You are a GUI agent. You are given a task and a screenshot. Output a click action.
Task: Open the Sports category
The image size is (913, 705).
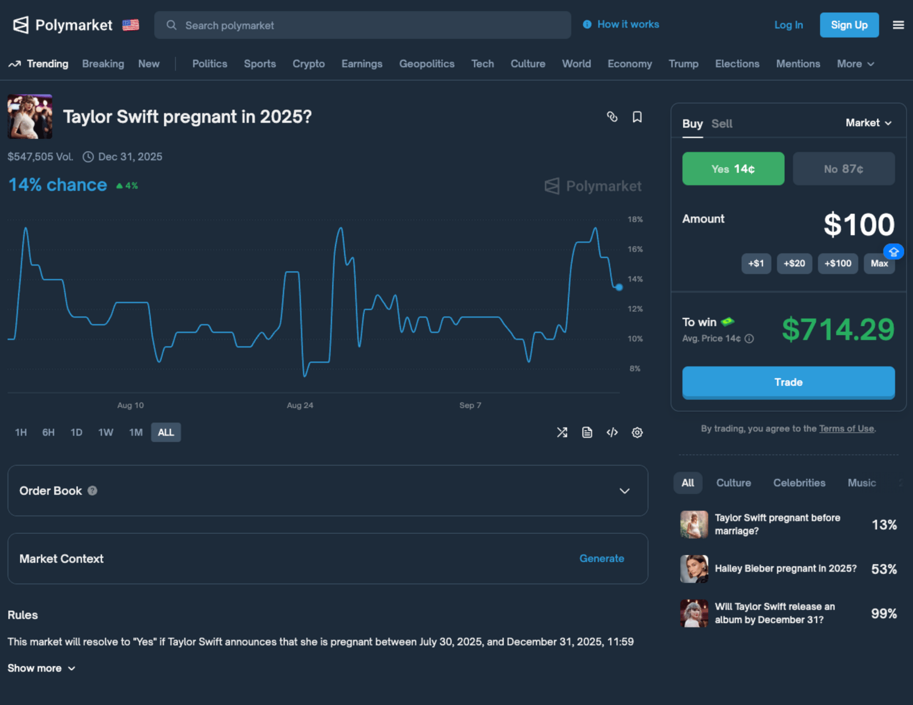point(260,64)
